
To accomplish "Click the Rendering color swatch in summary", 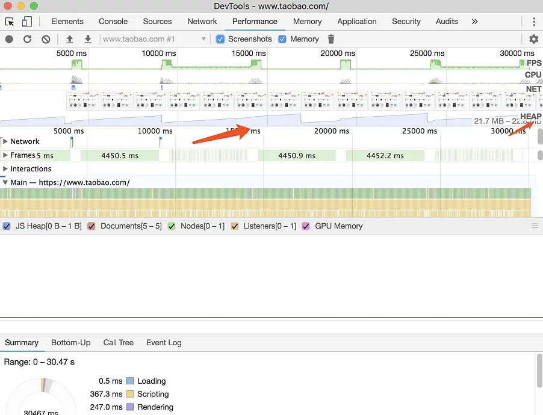I will coord(130,407).
